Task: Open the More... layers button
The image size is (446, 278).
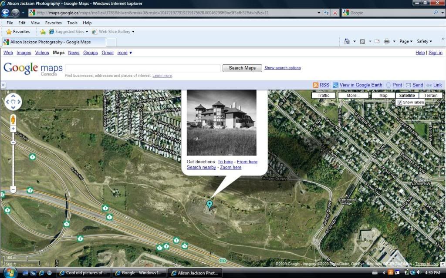Action: [353, 95]
